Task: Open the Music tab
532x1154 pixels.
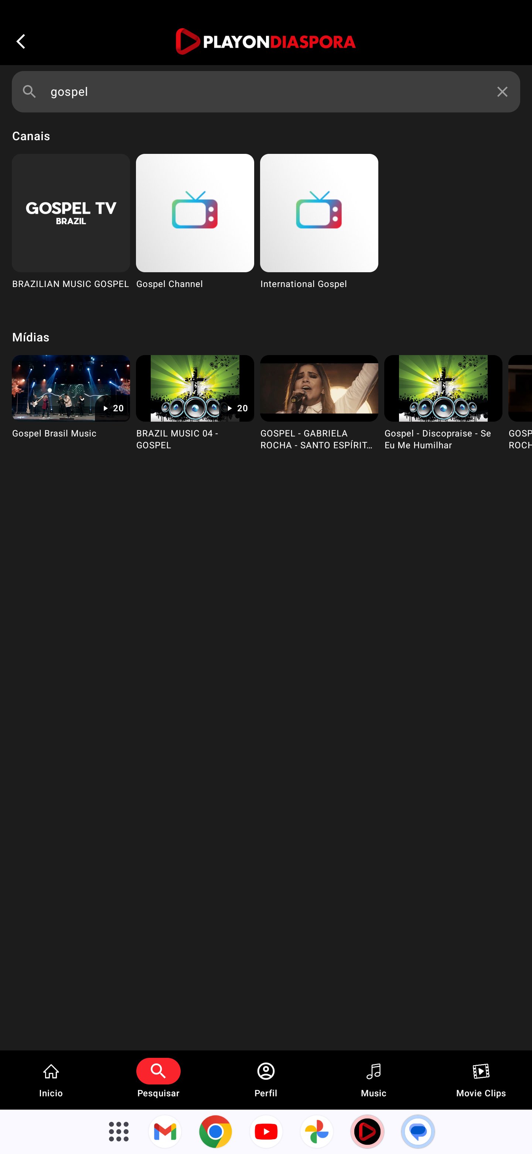Action: (374, 1080)
